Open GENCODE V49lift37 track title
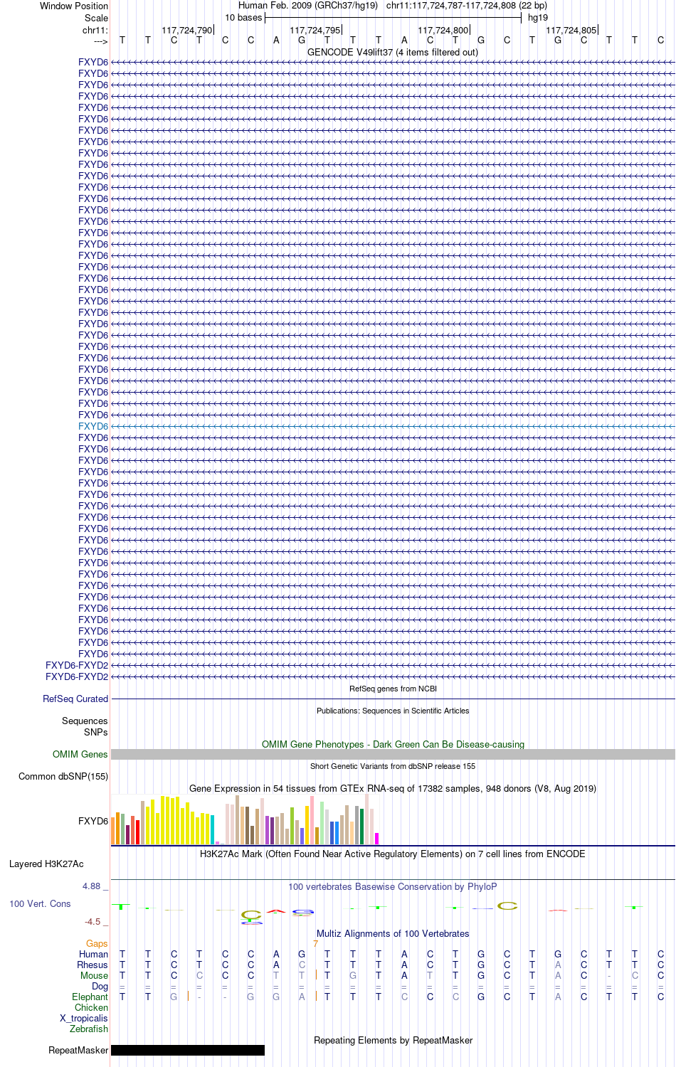The image size is (676, 1067). [393, 52]
